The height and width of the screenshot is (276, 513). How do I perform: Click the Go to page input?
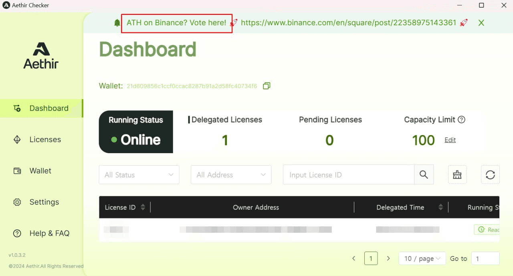[485, 258]
